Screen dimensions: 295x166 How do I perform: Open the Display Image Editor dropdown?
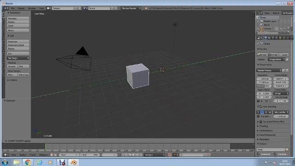[277, 59]
